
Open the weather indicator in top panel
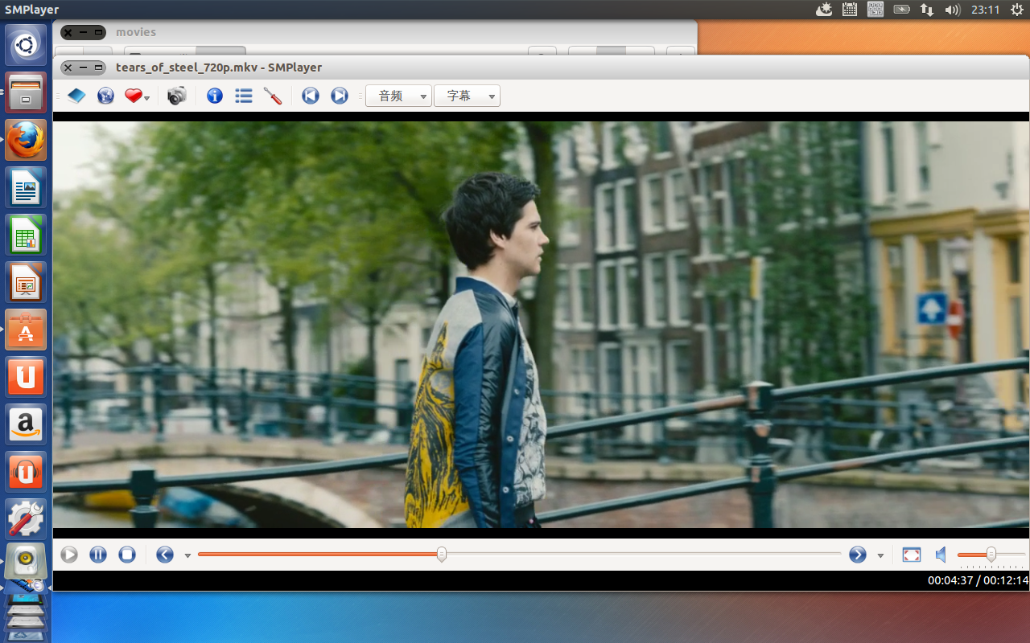pos(824,10)
